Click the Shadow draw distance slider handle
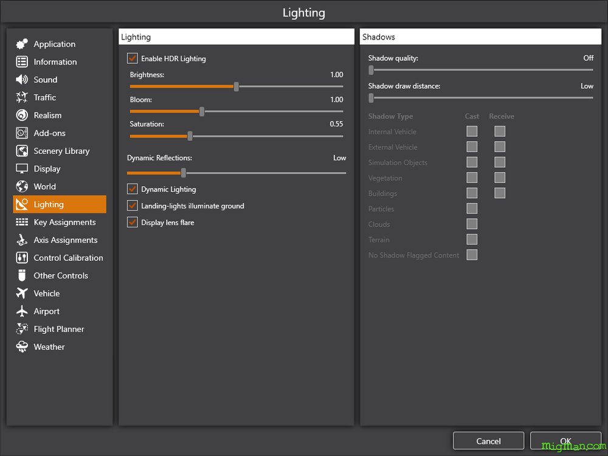Screen dimensions: 608x456 371,98
